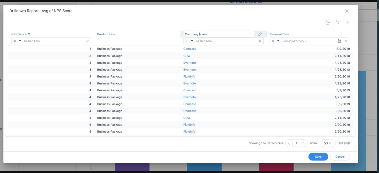Open the last FluidInfo link in the table
This screenshot has height=173, width=379.
[x=189, y=132]
